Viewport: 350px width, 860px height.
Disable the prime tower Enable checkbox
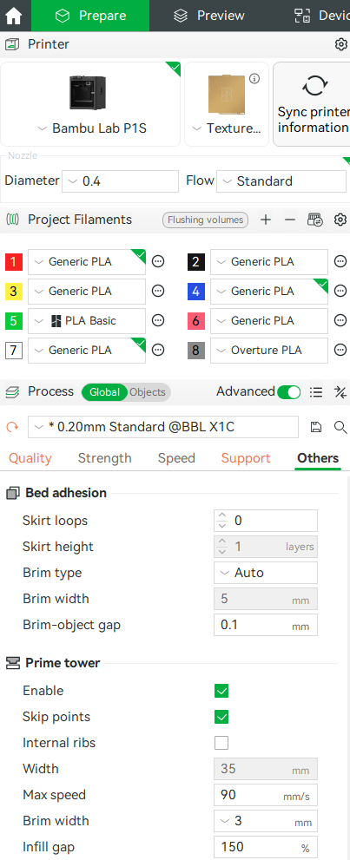[x=221, y=691]
